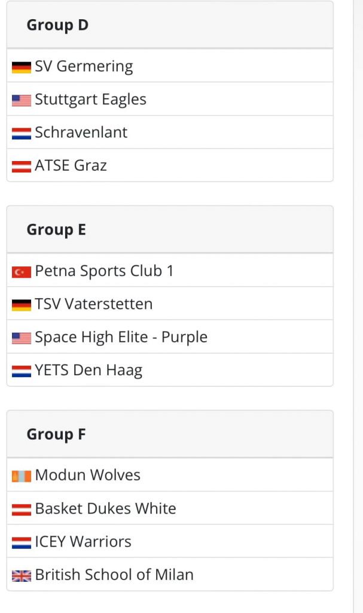Image resolution: width=363 pixels, height=613 pixels.
Task: Select the Group D header
Action: [170, 25]
